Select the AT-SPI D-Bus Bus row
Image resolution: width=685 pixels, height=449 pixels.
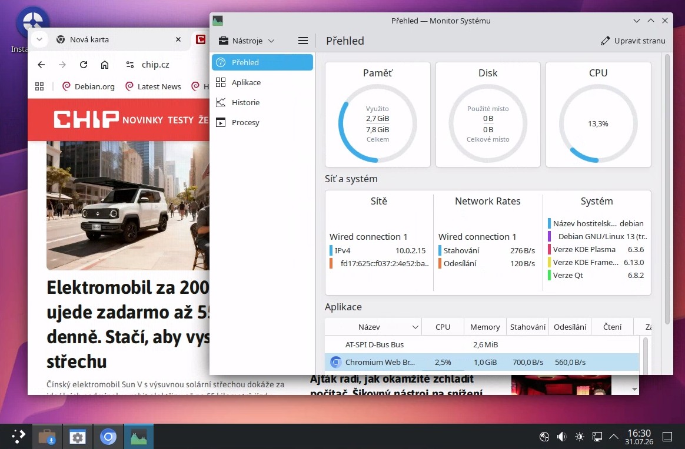click(x=482, y=345)
